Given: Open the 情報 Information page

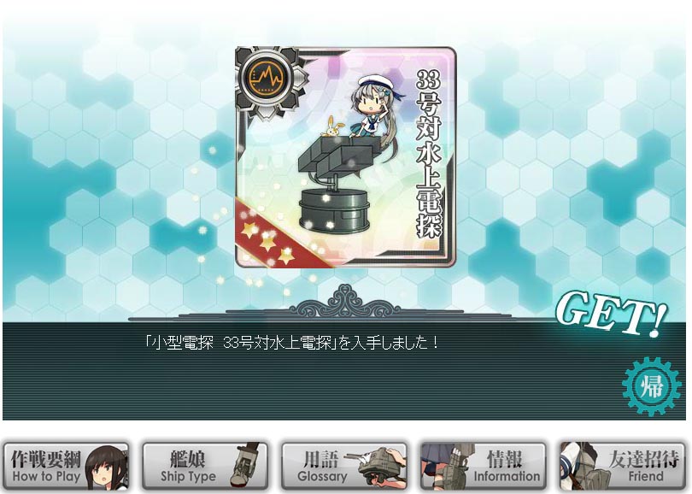Looking at the screenshot, I should point(484,466).
